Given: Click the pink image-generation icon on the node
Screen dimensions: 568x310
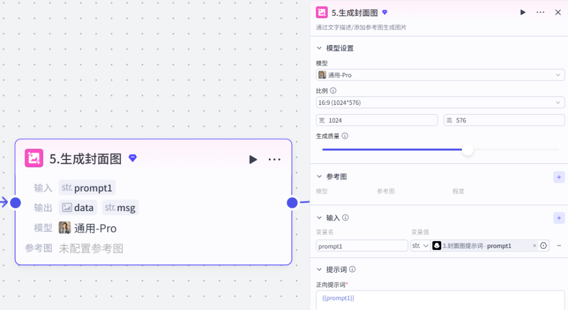Looking at the screenshot, I should (34, 158).
